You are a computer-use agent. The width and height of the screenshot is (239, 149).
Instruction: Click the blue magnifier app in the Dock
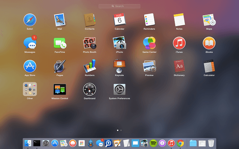[109, 143]
